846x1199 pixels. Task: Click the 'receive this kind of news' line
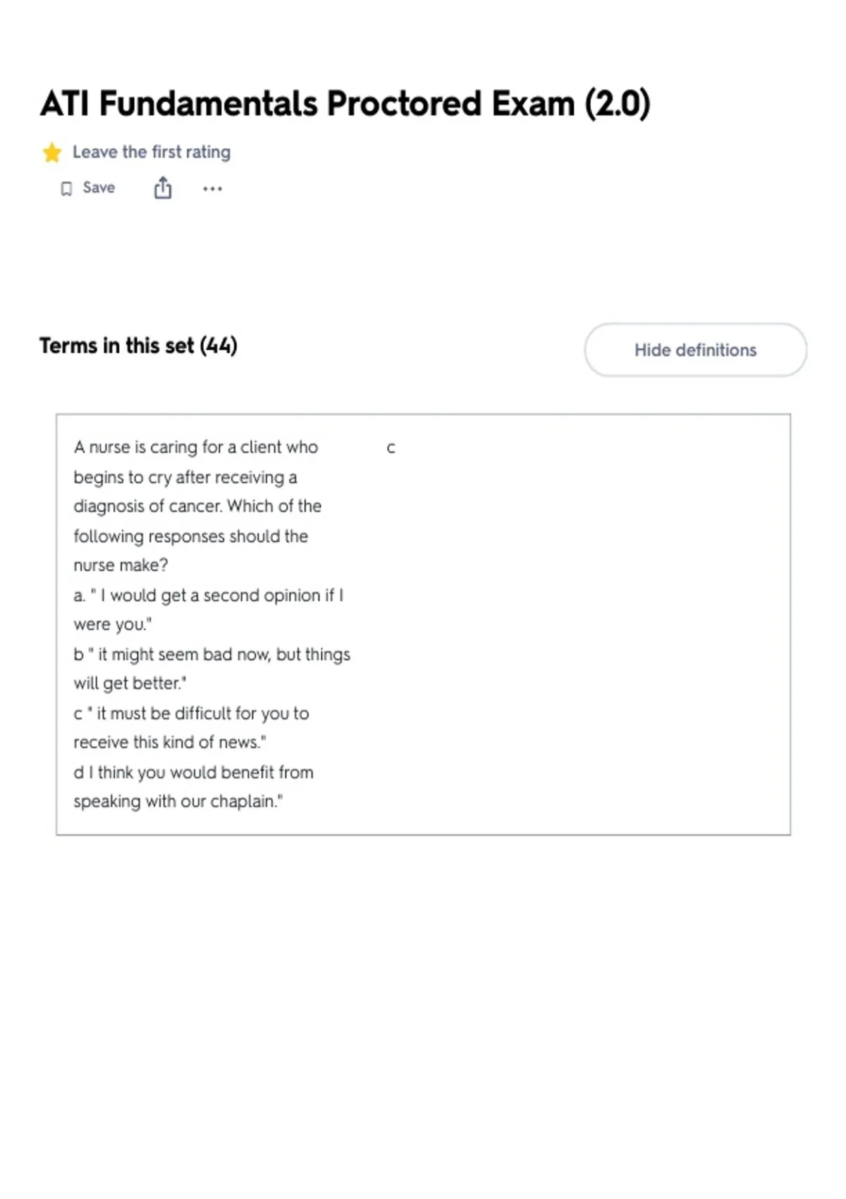[x=170, y=742]
